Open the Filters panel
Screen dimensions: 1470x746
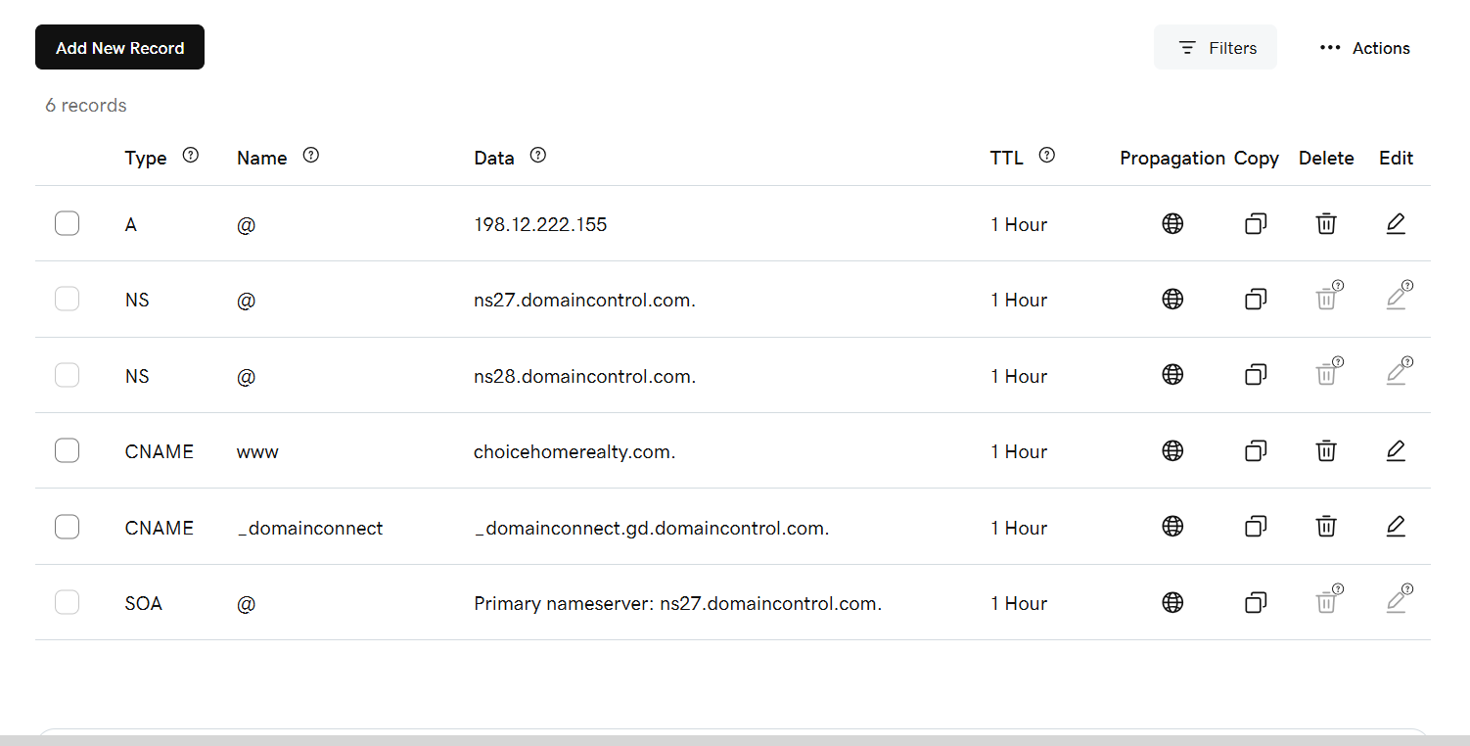1216,47
